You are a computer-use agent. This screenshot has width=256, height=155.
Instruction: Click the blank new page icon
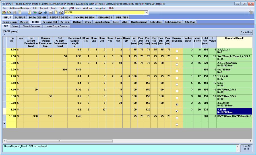coord(55,13)
